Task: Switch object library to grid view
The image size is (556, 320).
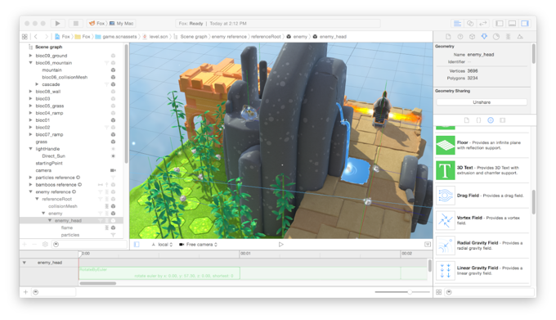Action: tap(438, 292)
